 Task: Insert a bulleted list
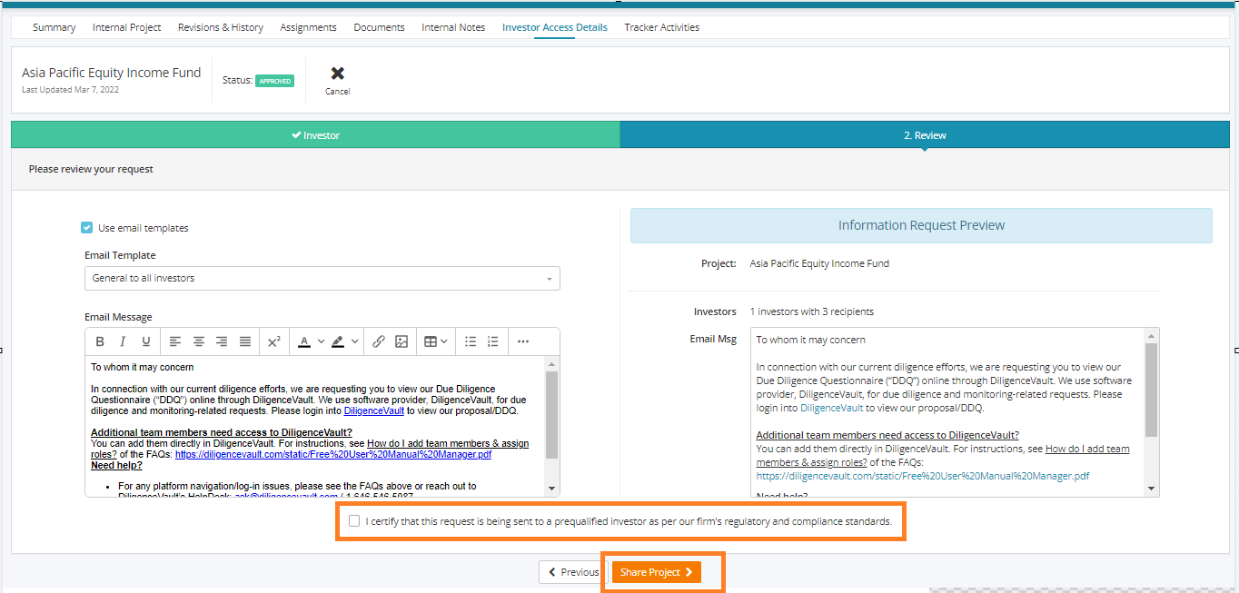(471, 341)
